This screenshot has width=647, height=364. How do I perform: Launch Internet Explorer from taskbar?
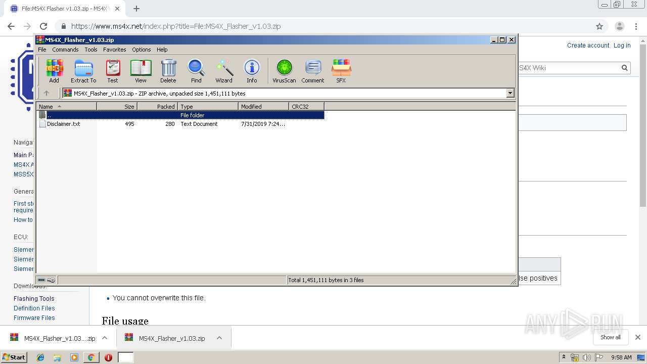pyautogui.click(x=40, y=357)
